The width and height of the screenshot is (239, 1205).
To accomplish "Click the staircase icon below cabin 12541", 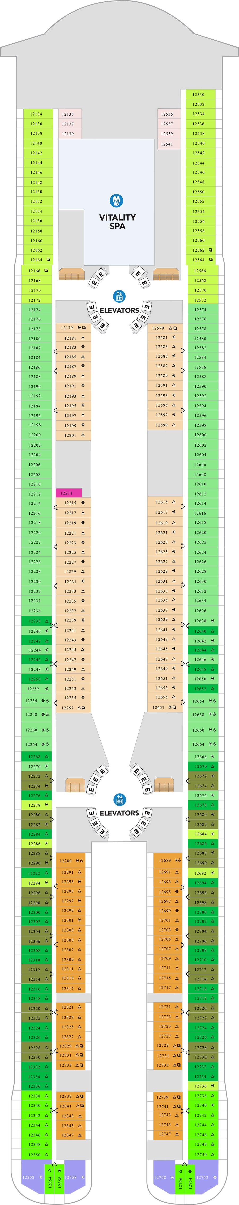I will [166, 274].
